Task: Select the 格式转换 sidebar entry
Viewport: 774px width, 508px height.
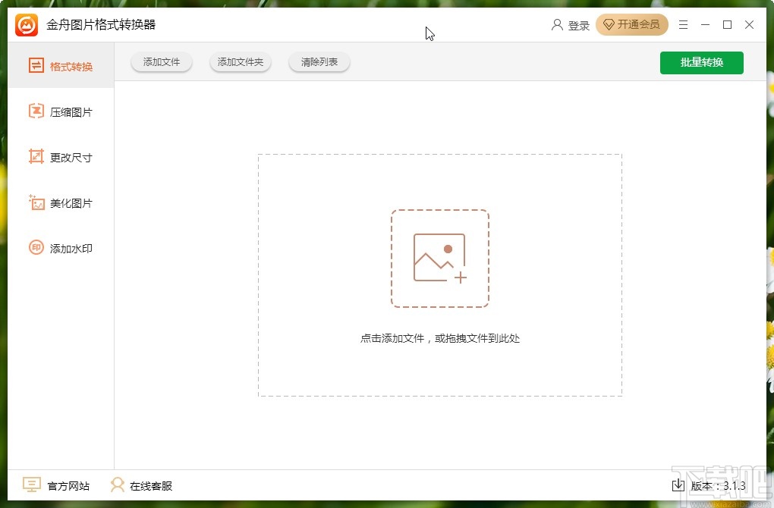Action: 61,66
